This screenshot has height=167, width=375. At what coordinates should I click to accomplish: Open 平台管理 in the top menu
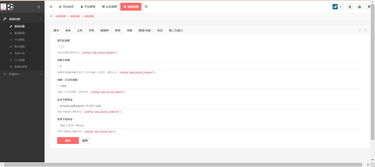click(x=88, y=7)
